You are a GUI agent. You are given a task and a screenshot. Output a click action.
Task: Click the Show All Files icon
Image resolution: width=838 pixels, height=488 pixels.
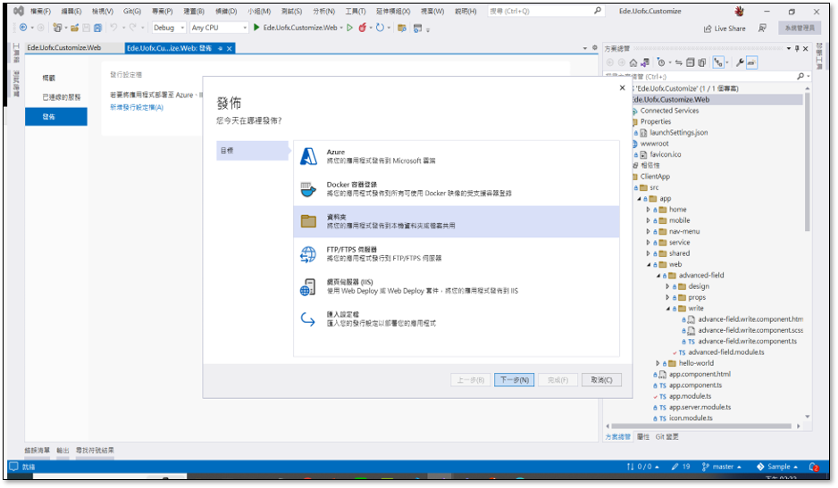702,63
